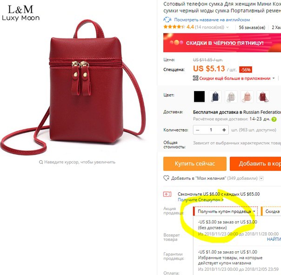Click the QR code icon for app discounts
The image size is (281, 275).
point(195,78)
